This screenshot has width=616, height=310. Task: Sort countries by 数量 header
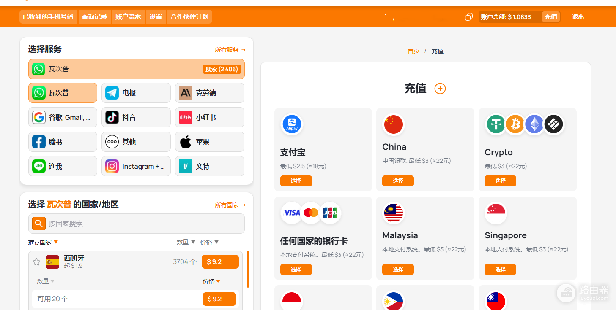click(186, 242)
